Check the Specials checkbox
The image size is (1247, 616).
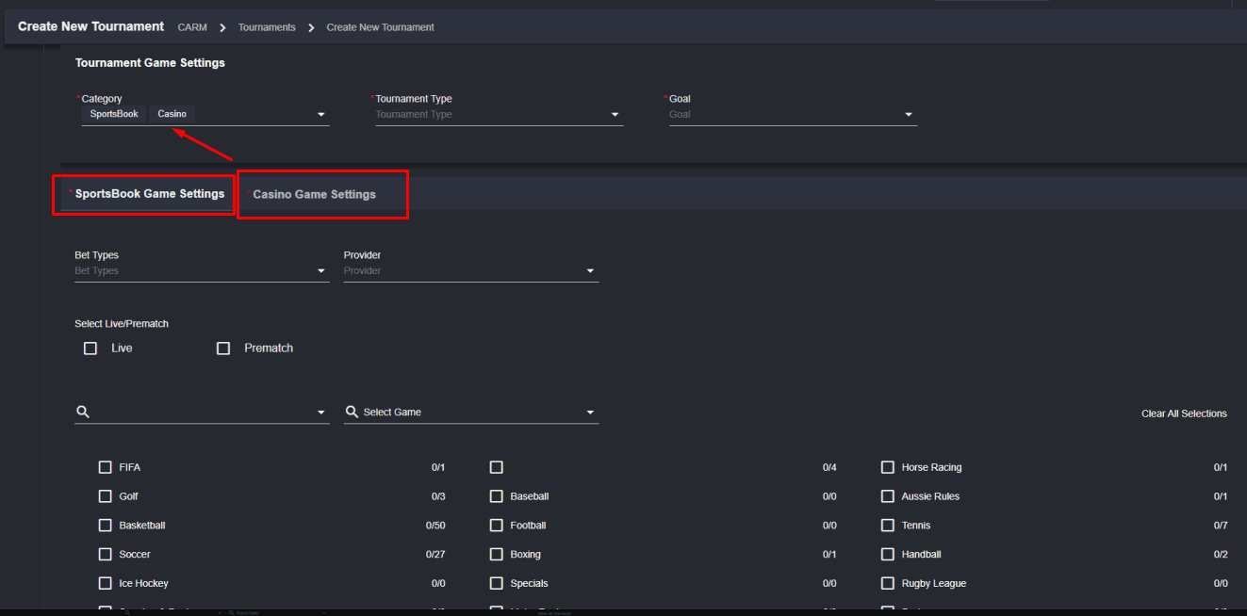click(x=497, y=584)
